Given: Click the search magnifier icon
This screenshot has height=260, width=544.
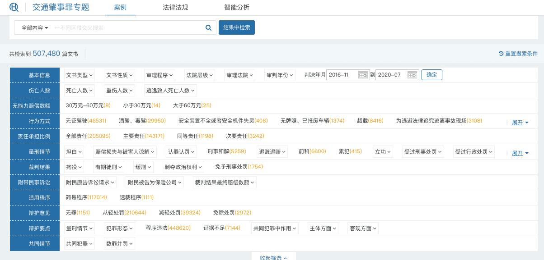Looking at the screenshot, I should click(x=208, y=27).
